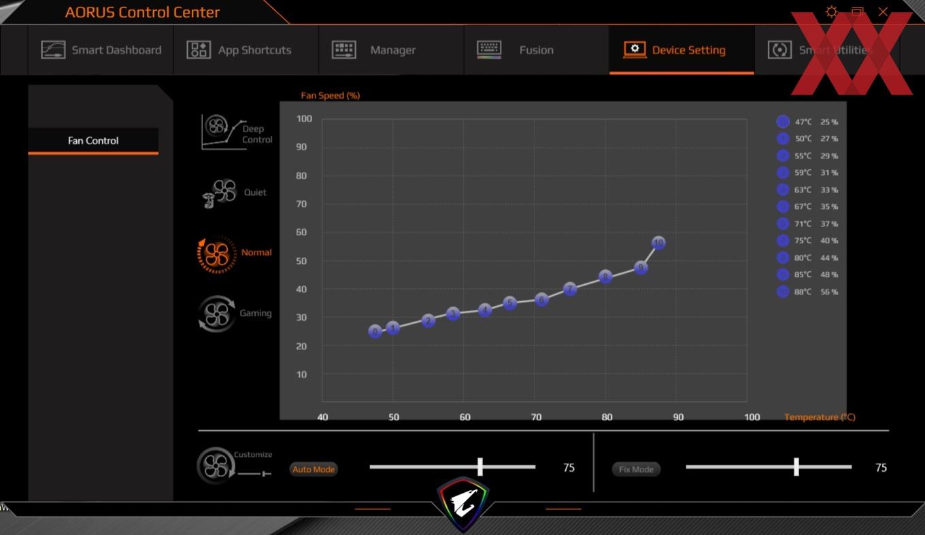Select the Quiet fan mode icon
925x535 pixels.
218,194
